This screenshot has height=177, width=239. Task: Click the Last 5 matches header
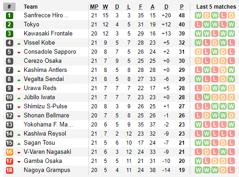tap(216, 7)
